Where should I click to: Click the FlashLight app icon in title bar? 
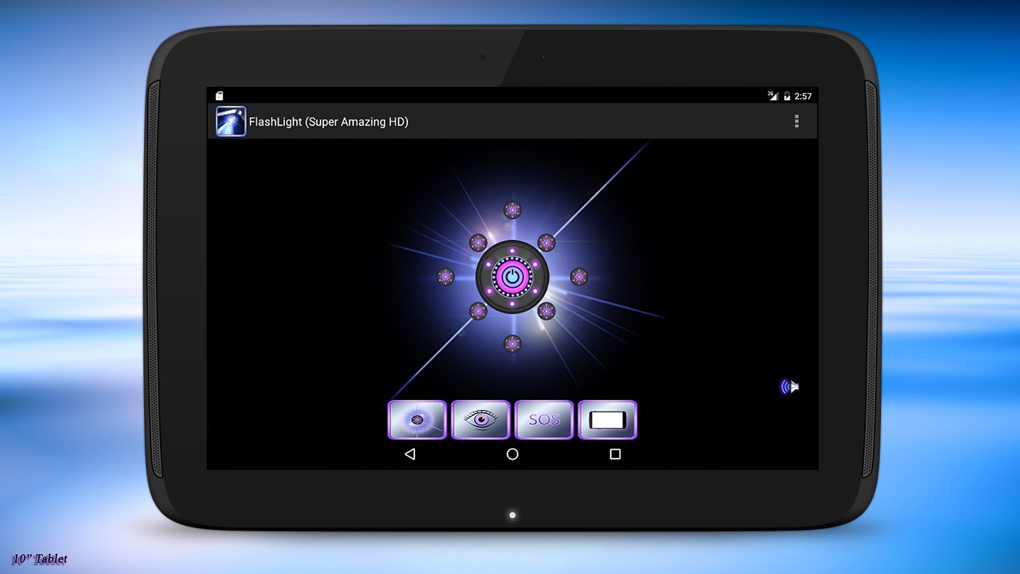click(230, 121)
